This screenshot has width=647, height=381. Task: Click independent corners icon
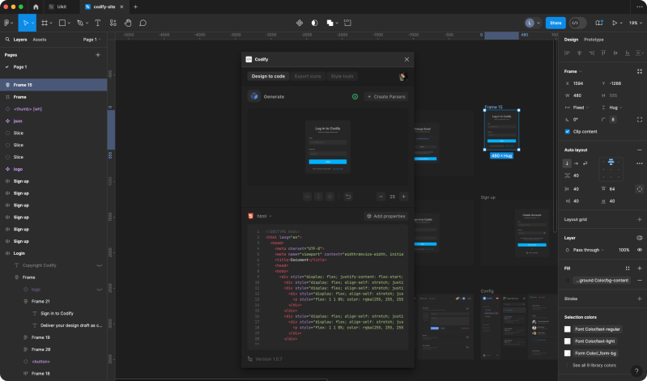click(640, 120)
